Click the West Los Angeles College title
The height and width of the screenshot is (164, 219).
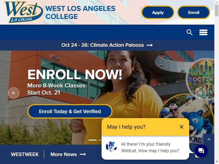(80, 12)
